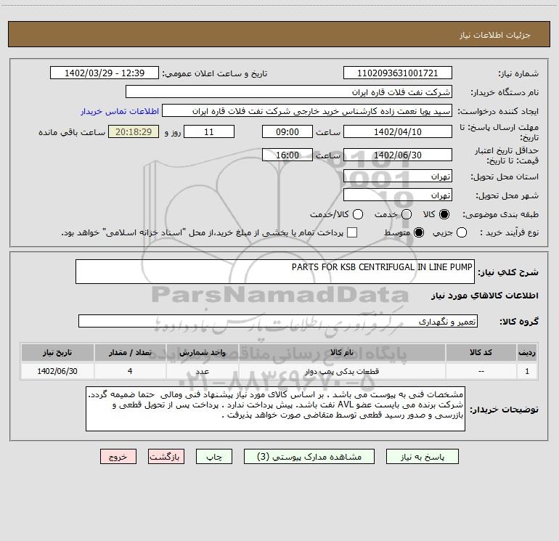Click the بازگشت back button
The height and width of the screenshot is (541, 559).
[x=166, y=457]
